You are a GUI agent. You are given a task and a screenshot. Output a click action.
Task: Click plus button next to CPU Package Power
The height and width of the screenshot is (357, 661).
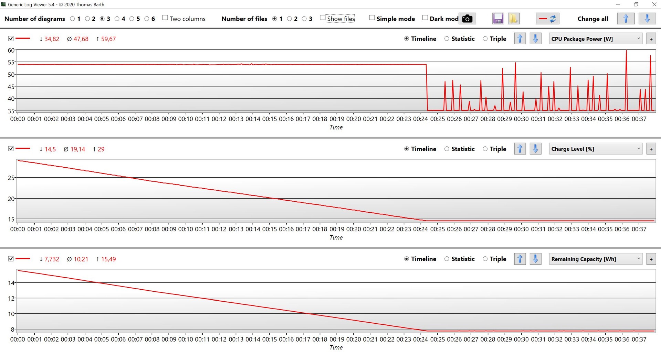(x=651, y=39)
